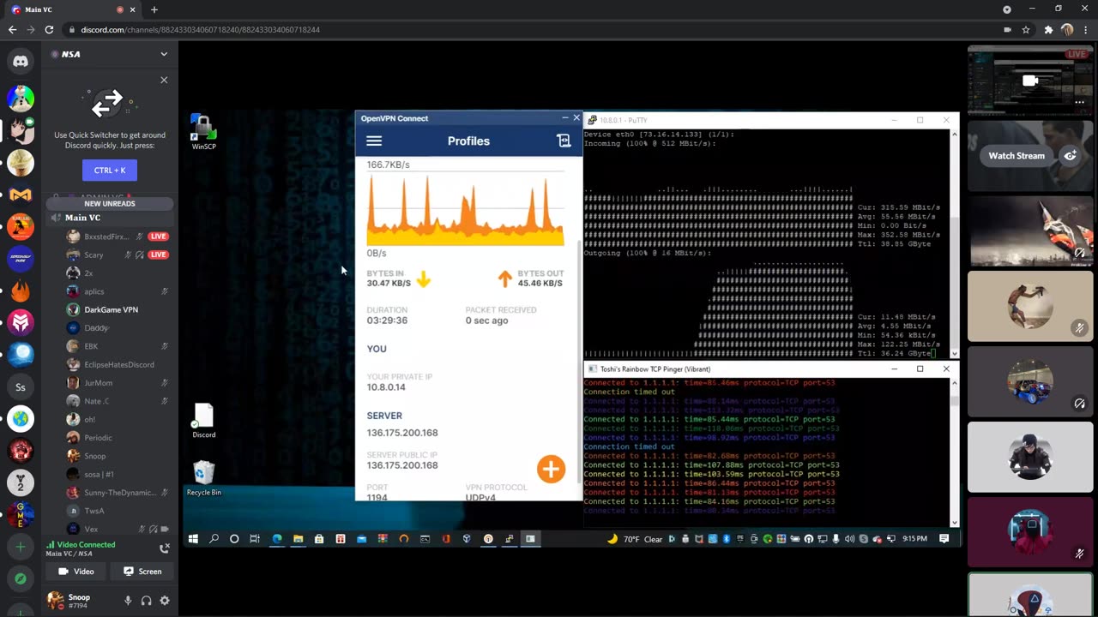Click the TCP Pinger window vertical scrollbar
Image resolution: width=1098 pixels, height=617 pixels.
[x=955, y=452]
